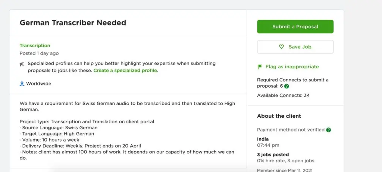382x172 pixels.
Task: Open help icon next to Required Connects
Action: point(286,86)
